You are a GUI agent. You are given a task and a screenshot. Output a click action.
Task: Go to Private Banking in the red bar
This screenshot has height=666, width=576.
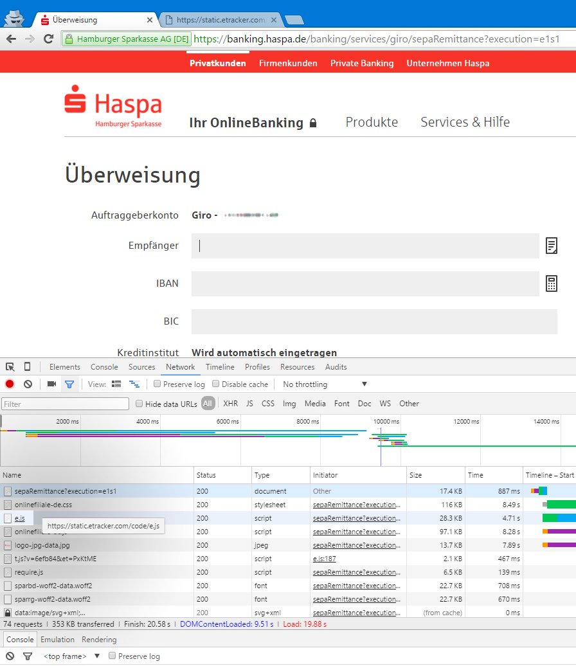tap(362, 63)
